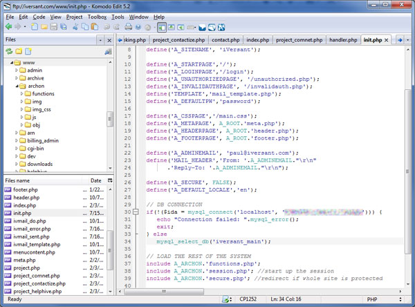
Task: Click the globe browser preview icon
Action: click(x=212, y=27)
